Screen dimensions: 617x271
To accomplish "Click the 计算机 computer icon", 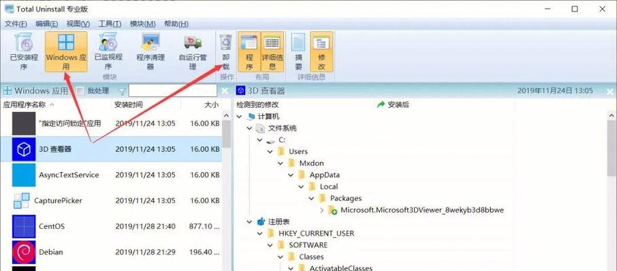I will (x=250, y=117).
